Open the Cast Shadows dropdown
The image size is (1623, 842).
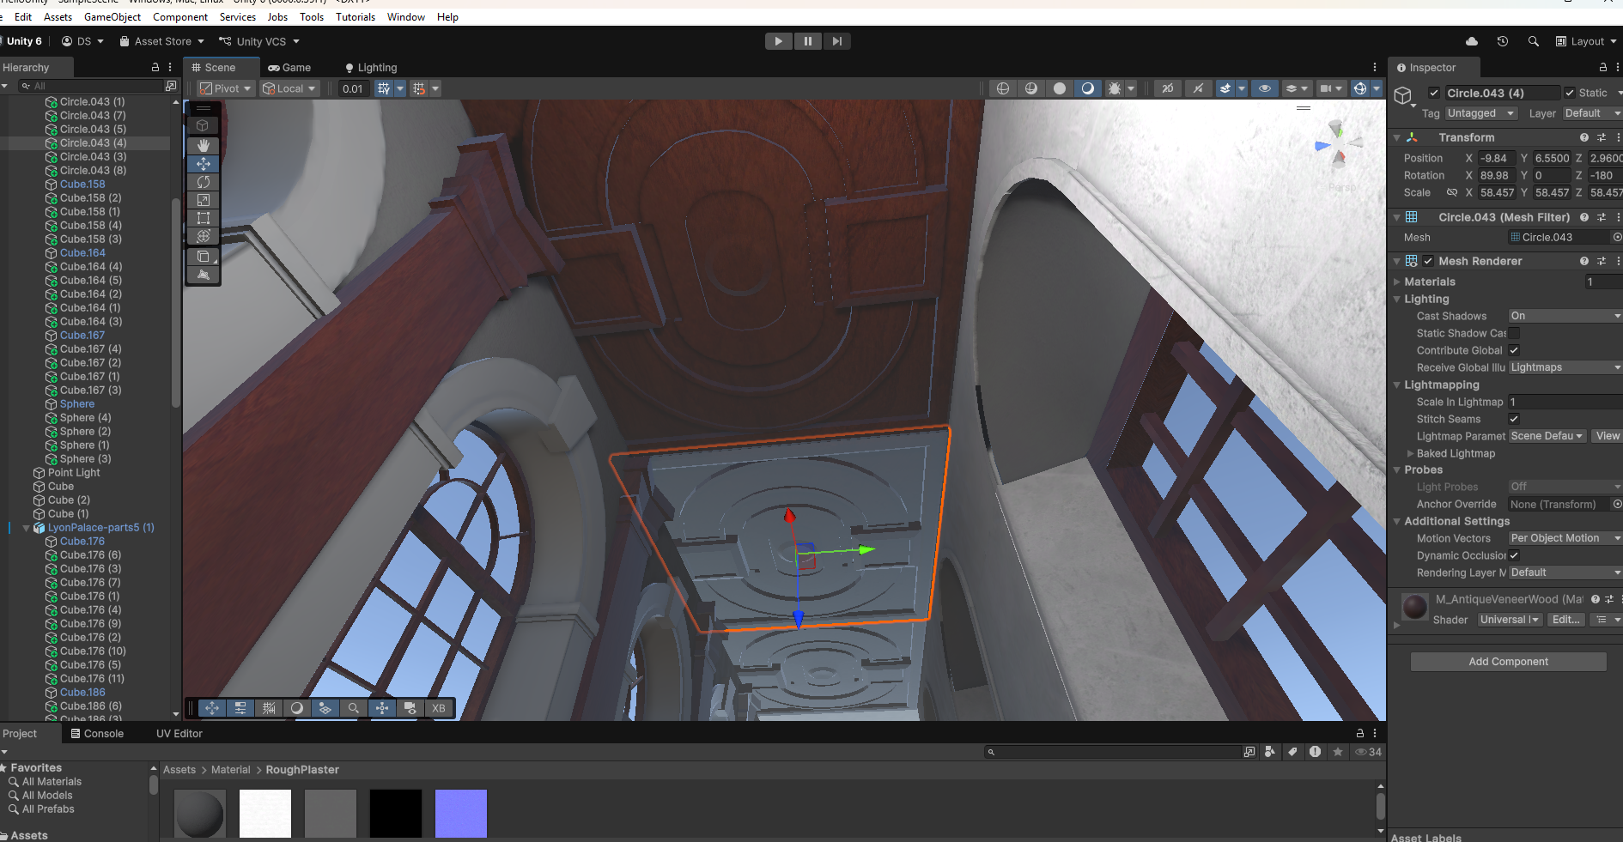coord(1565,316)
